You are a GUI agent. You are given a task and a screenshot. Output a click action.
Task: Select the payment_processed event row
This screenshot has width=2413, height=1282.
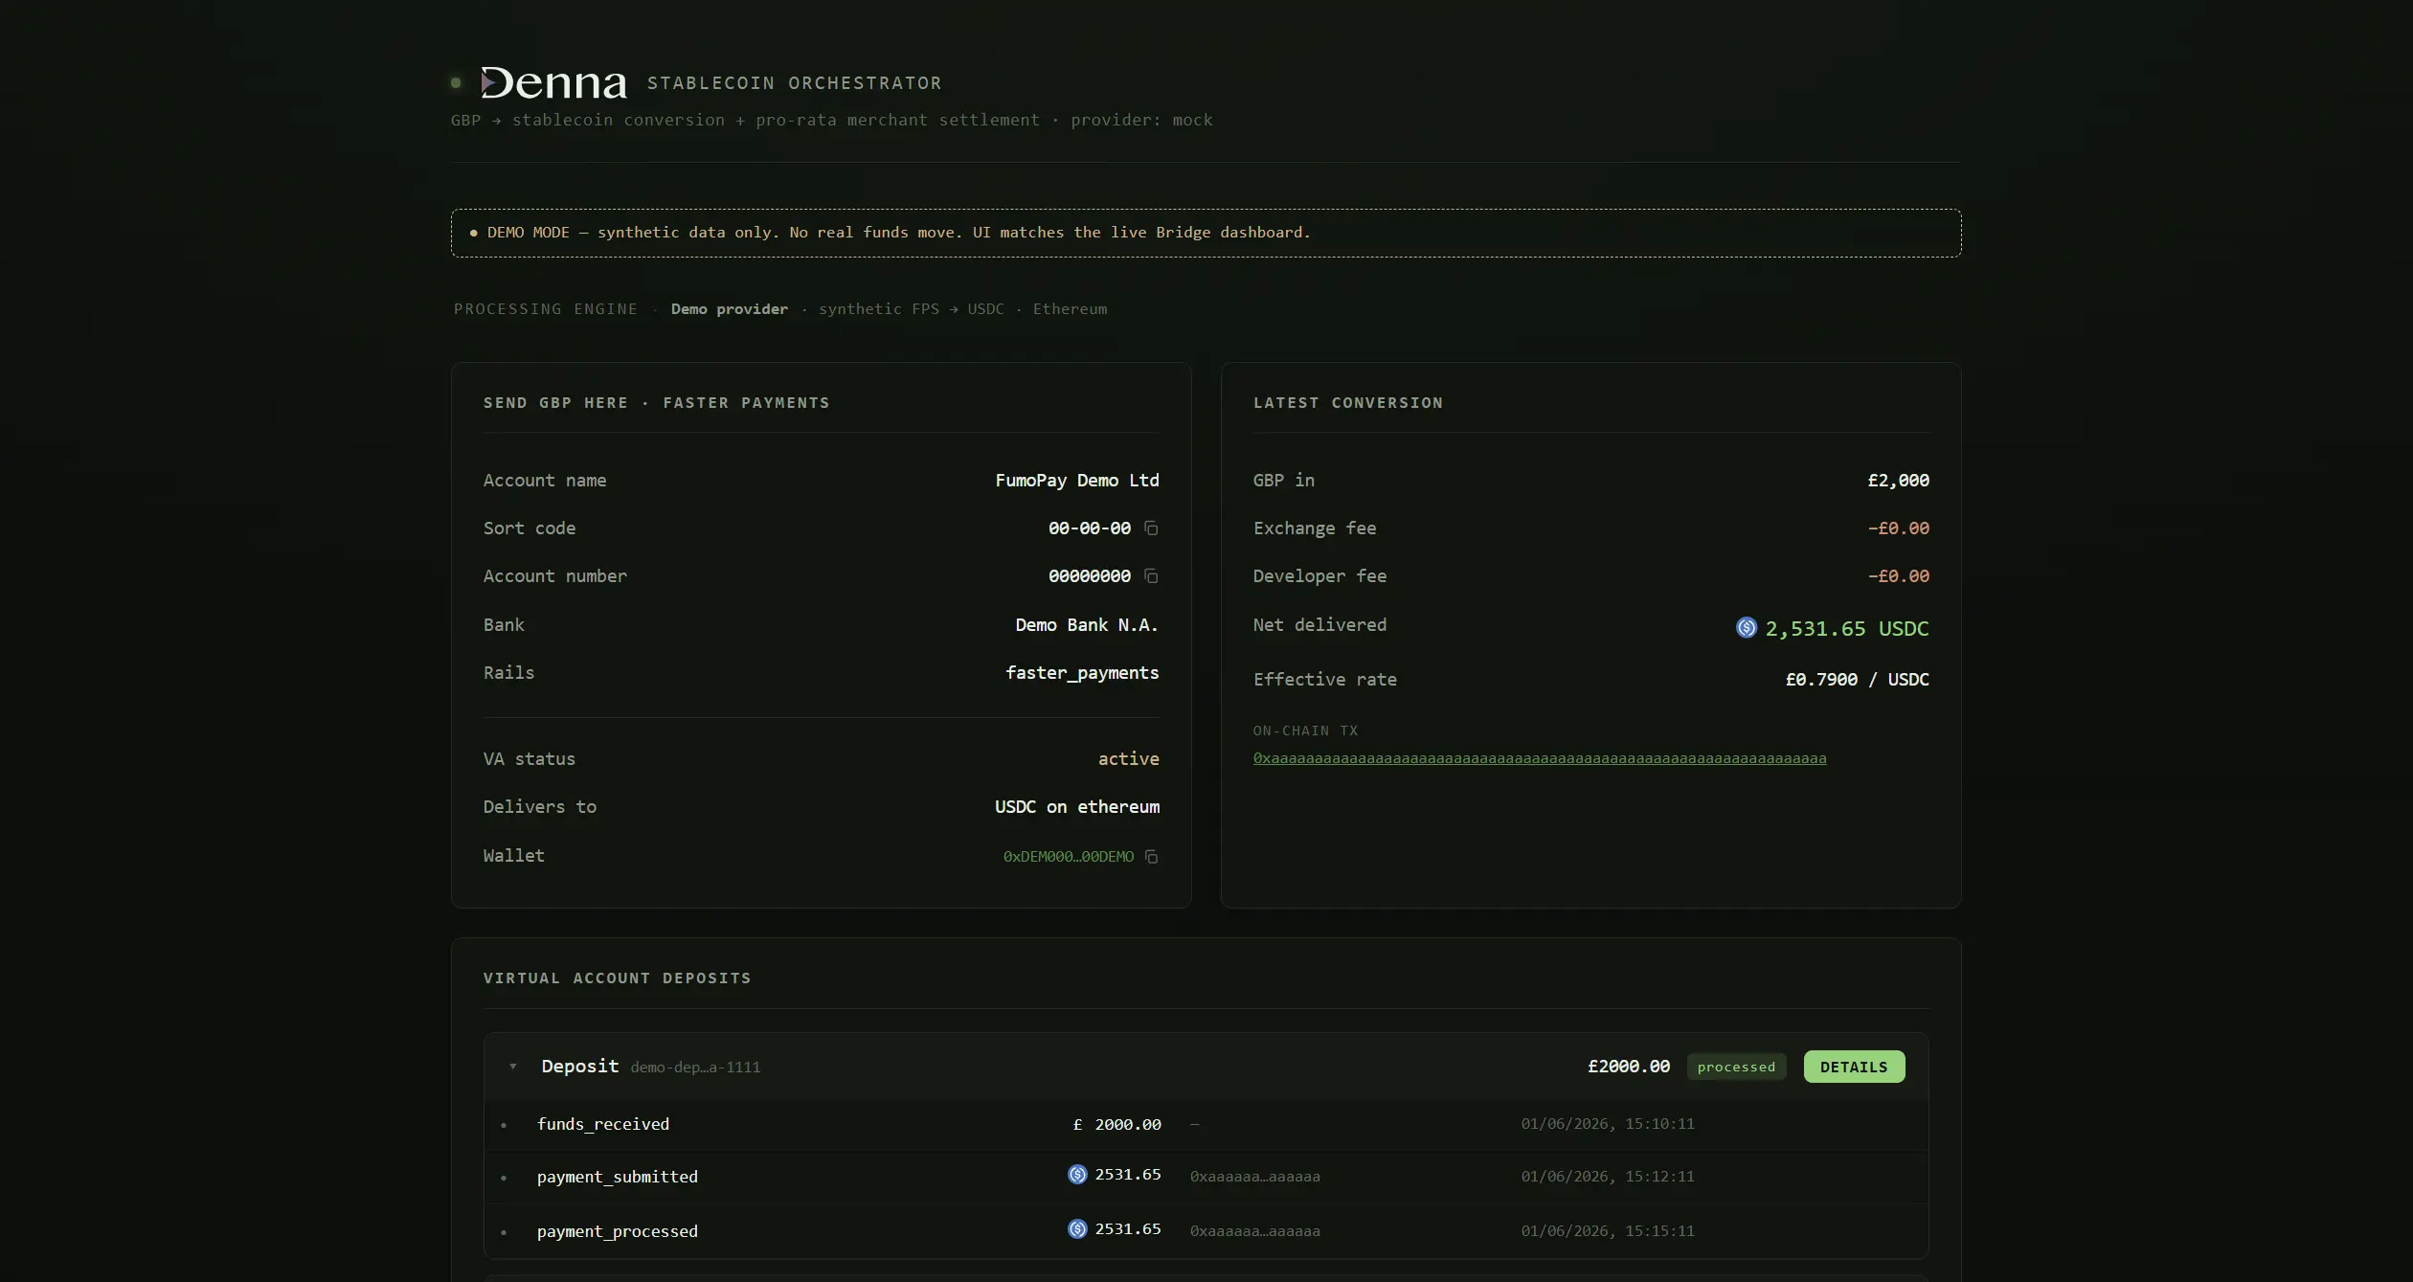(x=1206, y=1231)
